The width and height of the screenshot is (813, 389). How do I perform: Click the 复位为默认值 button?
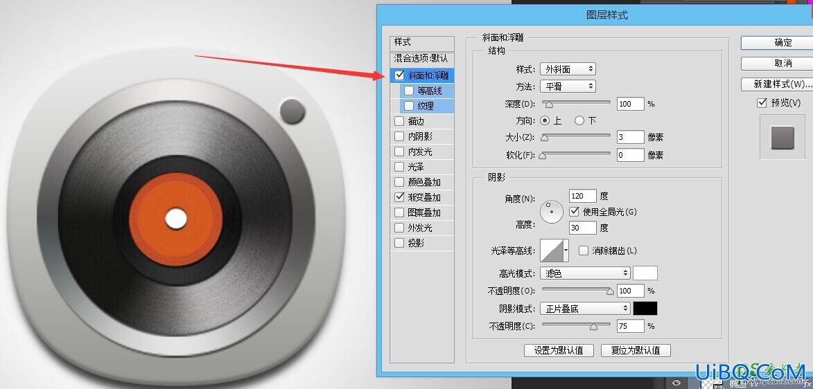tap(636, 351)
